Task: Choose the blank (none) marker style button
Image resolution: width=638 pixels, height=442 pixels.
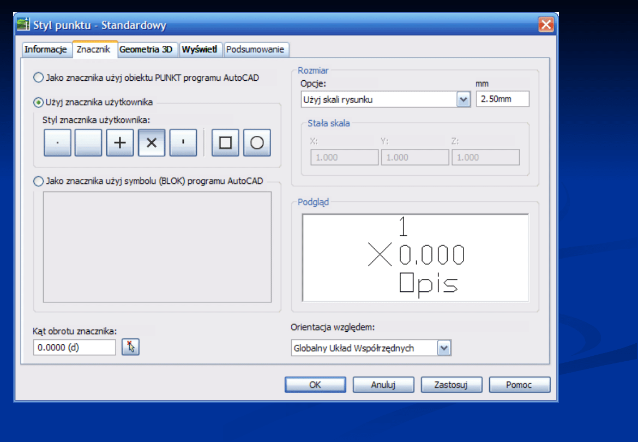Action: [x=88, y=142]
